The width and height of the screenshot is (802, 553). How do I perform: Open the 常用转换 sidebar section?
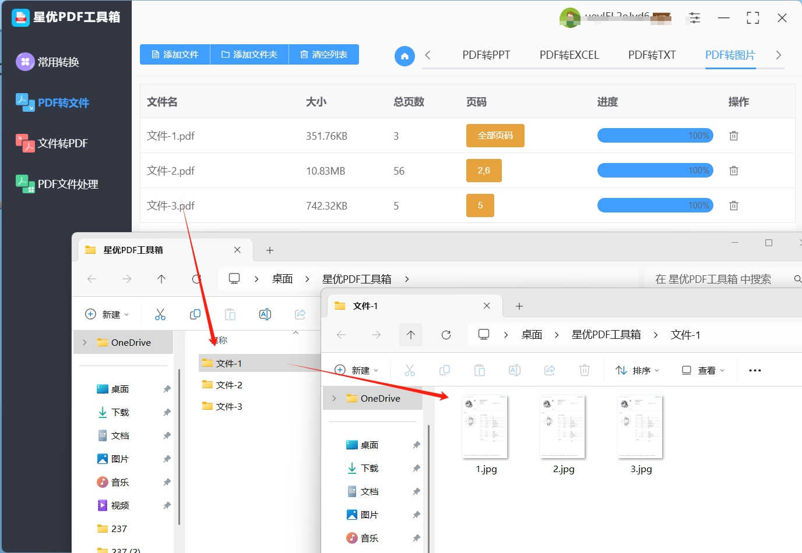(48, 62)
